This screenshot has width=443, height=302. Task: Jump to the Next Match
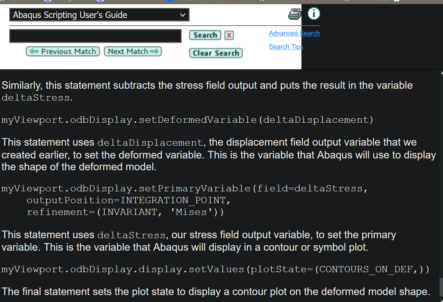[x=133, y=51]
